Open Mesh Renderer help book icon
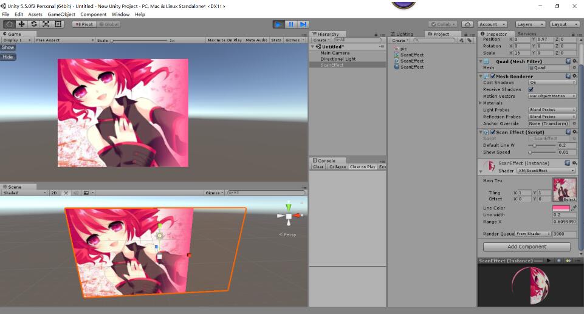This screenshot has width=584, height=314. coord(568,76)
